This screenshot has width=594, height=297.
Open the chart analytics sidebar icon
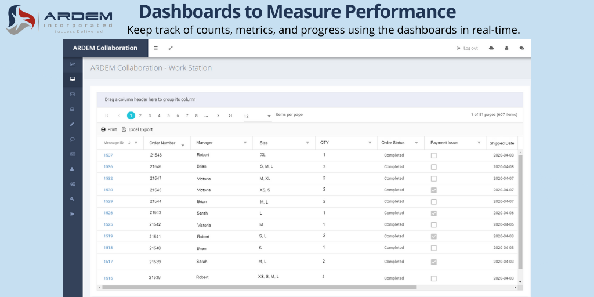point(73,64)
